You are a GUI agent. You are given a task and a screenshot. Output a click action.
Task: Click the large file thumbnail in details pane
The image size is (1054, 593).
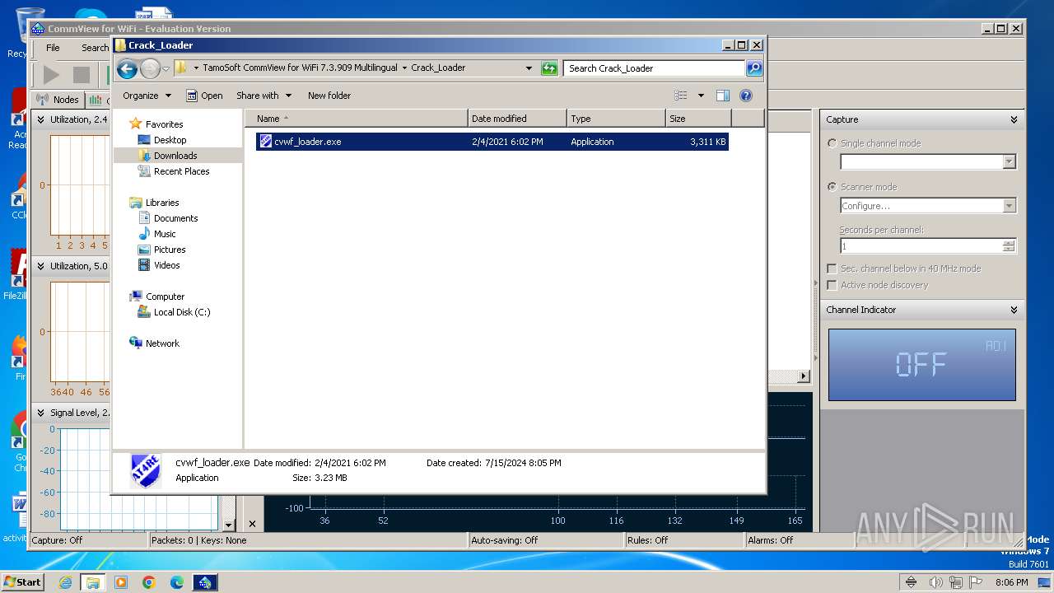point(146,471)
